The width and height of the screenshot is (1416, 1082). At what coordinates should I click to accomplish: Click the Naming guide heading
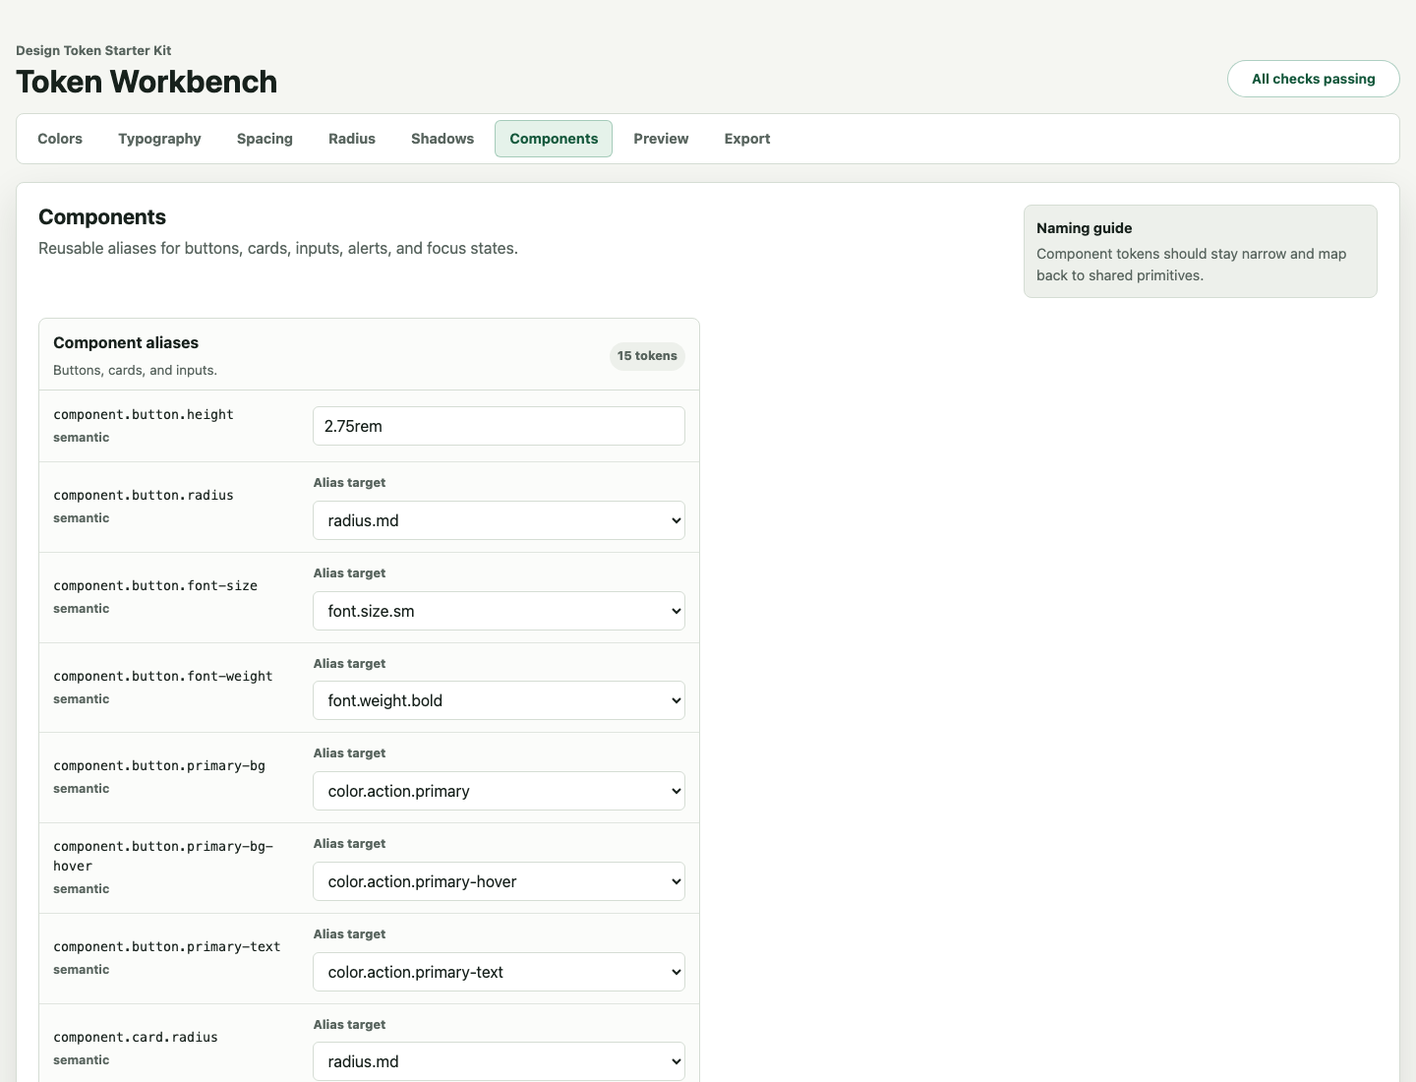point(1085,228)
